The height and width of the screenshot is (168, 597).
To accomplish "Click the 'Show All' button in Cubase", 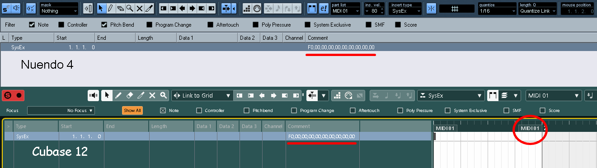I will pos(132,110).
